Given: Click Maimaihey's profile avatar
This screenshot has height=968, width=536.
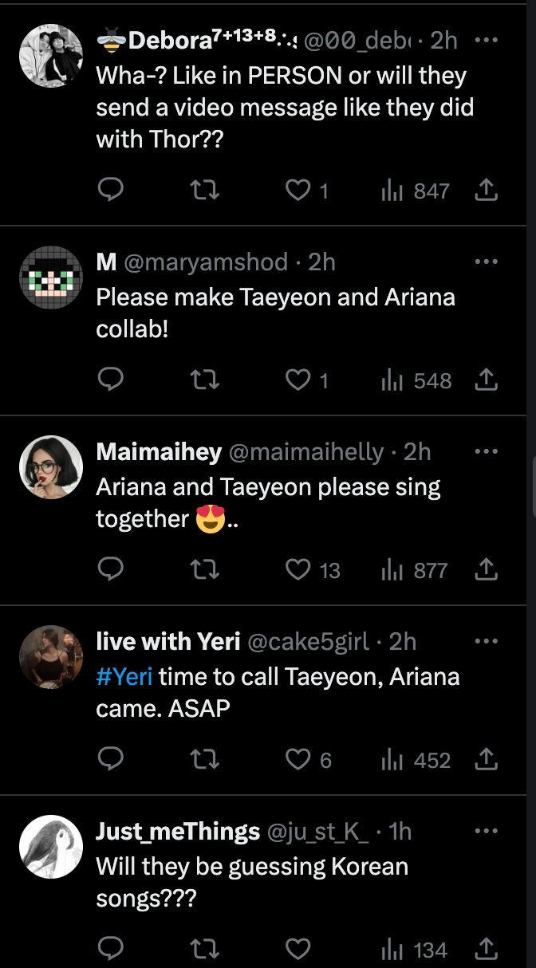Looking at the screenshot, I should (x=51, y=466).
